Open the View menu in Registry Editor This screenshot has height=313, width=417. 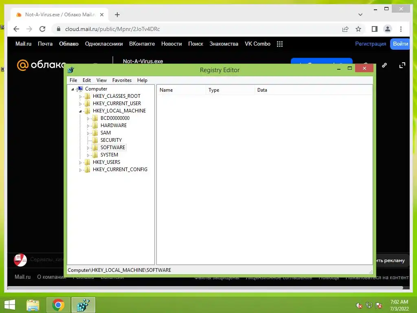coord(101,80)
